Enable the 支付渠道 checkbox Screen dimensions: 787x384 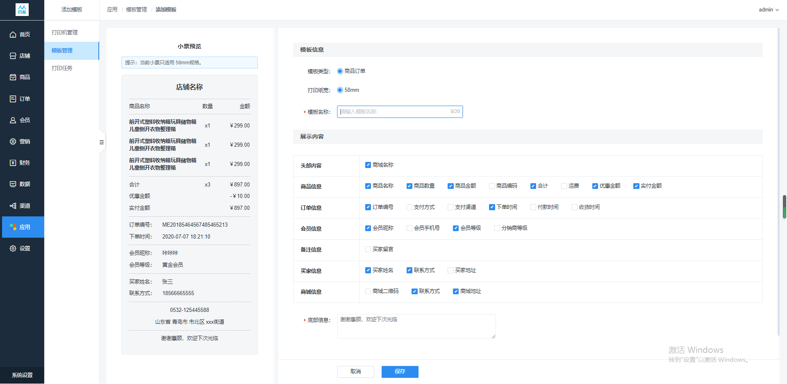coord(451,207)
